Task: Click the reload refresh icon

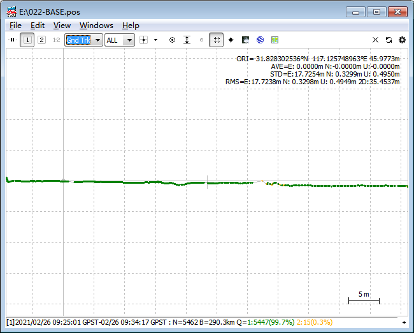Action: [389, 40]
